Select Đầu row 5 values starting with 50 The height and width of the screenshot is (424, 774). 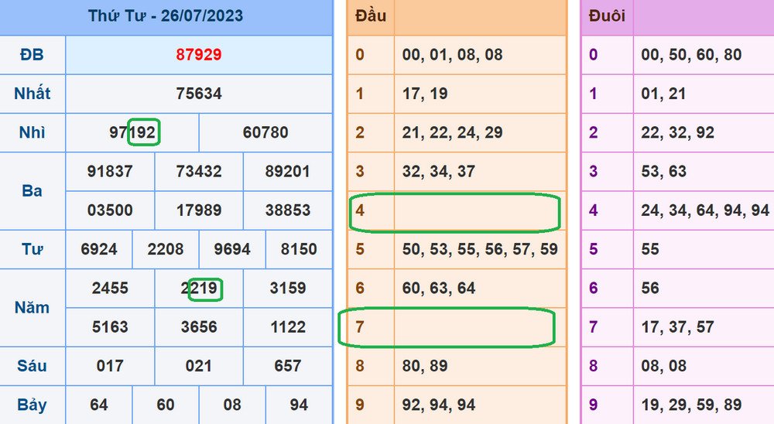[x=480, y=249]
